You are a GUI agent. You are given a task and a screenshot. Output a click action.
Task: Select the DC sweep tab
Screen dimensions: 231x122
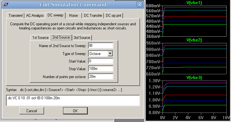(x=55, y=15)
